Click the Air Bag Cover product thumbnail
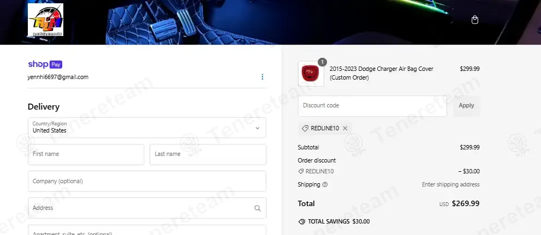Image resolution: width=541 pixels, height=235 pixels. 311,73
